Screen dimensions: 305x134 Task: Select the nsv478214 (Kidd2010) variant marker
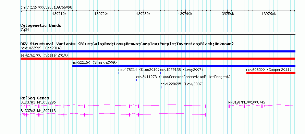[x=119, y=73]
